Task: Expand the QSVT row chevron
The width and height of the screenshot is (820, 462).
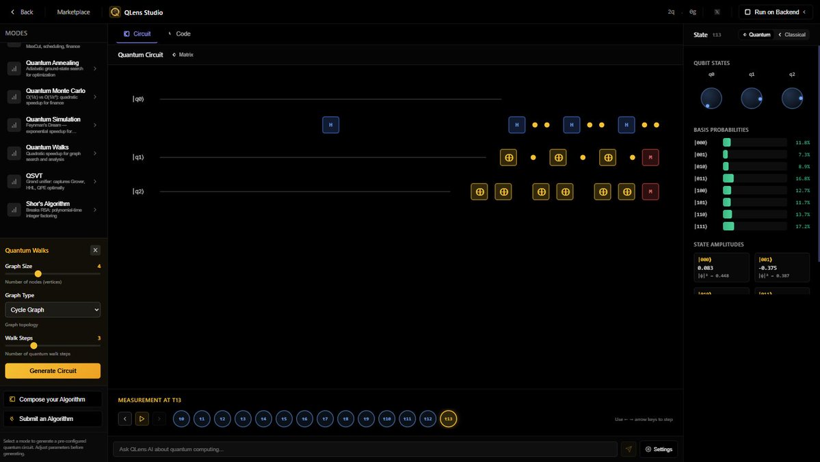Action: click(94, 181)
